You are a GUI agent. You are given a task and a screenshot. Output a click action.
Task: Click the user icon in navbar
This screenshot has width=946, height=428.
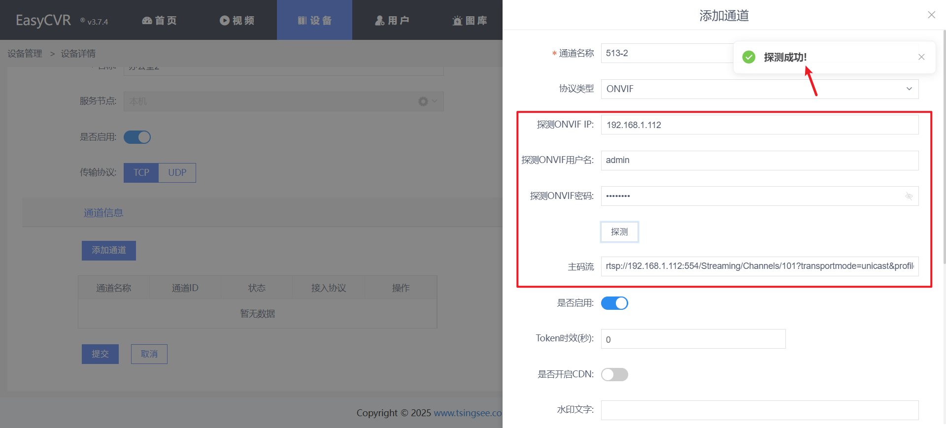(x=379, y=21)
